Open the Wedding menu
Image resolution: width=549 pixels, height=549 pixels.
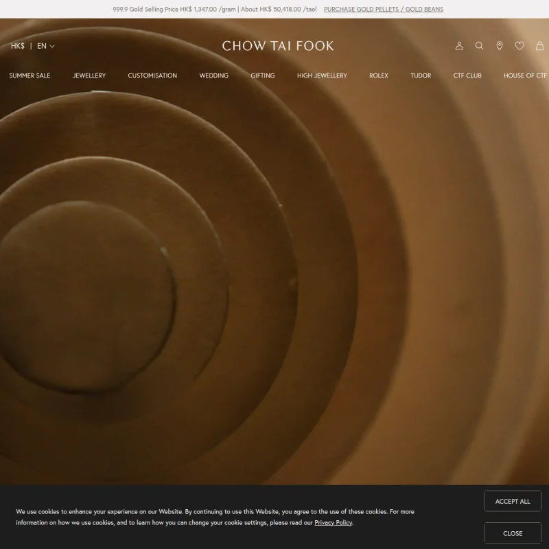pos(213,75)
